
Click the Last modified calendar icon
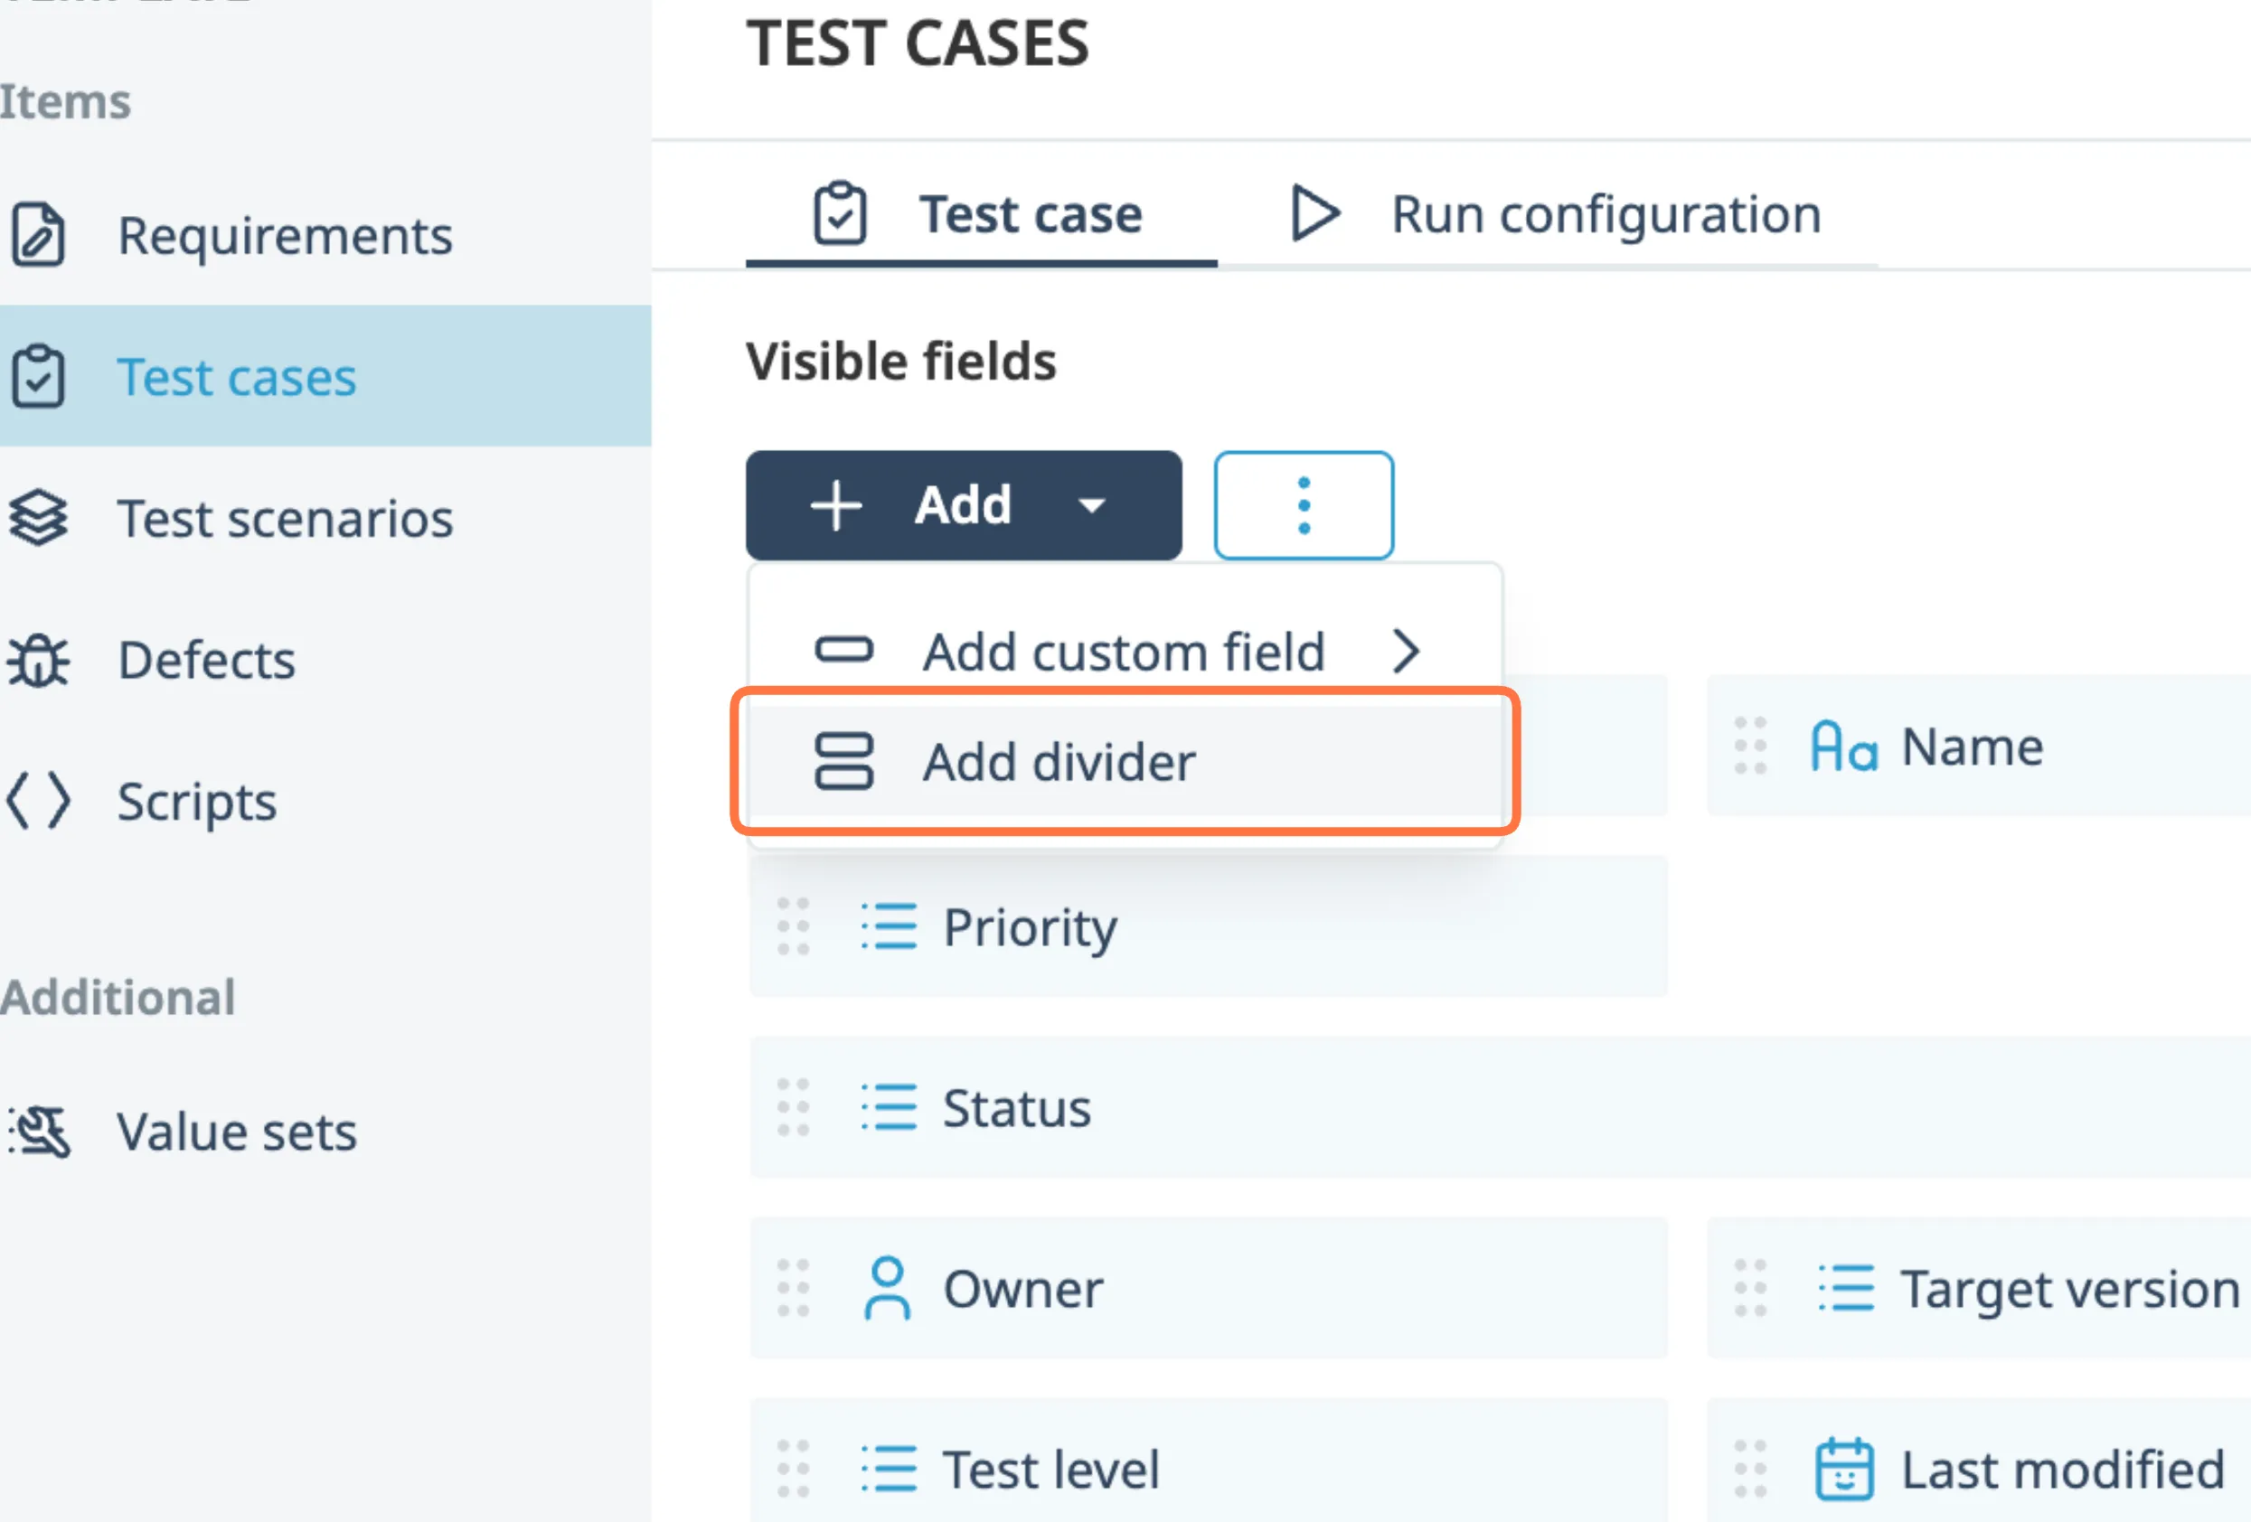(x=1843, y=1470)
